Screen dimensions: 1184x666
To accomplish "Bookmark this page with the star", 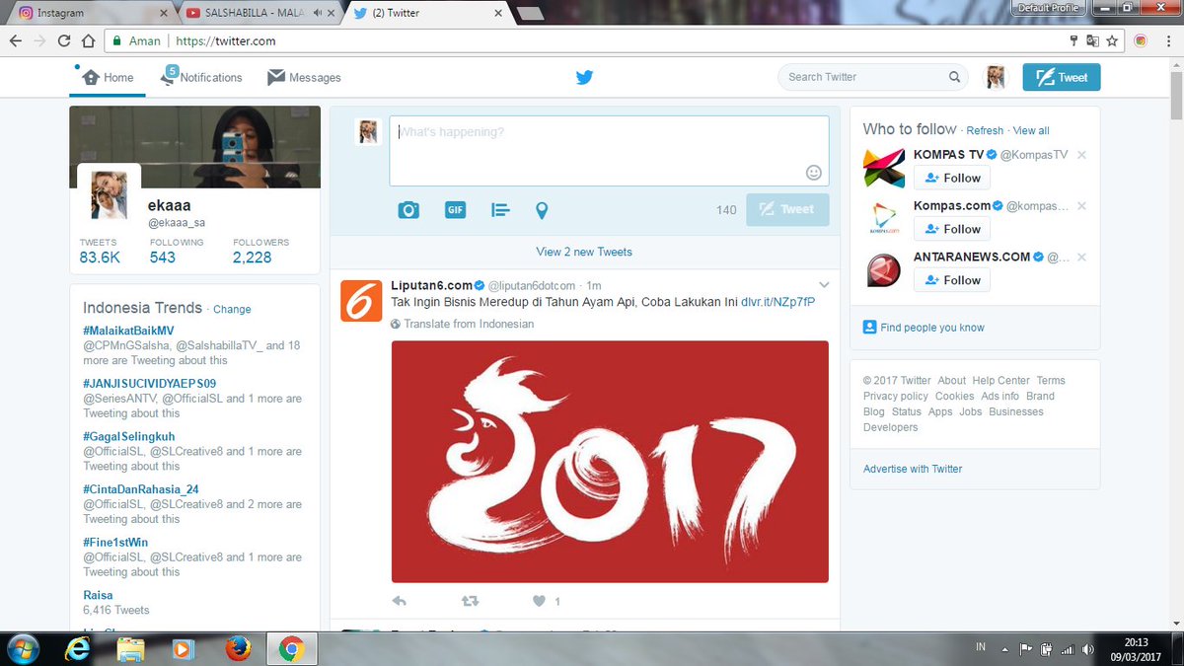I will (x=1112, y=41).
